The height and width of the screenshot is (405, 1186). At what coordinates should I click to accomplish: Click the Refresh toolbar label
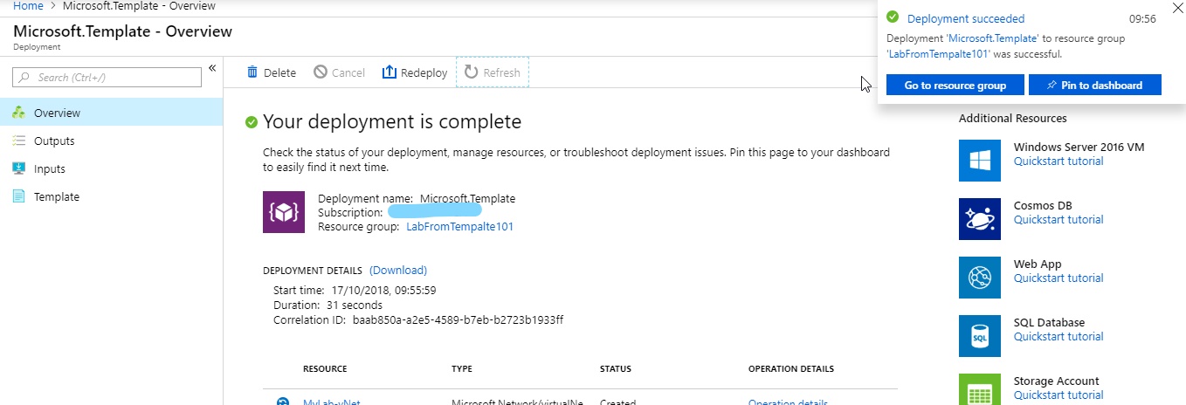pos(502,73)
